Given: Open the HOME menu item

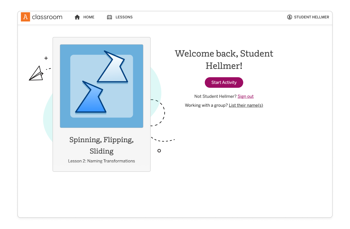Looking at the screenshot, I should (x=89, y=17).
